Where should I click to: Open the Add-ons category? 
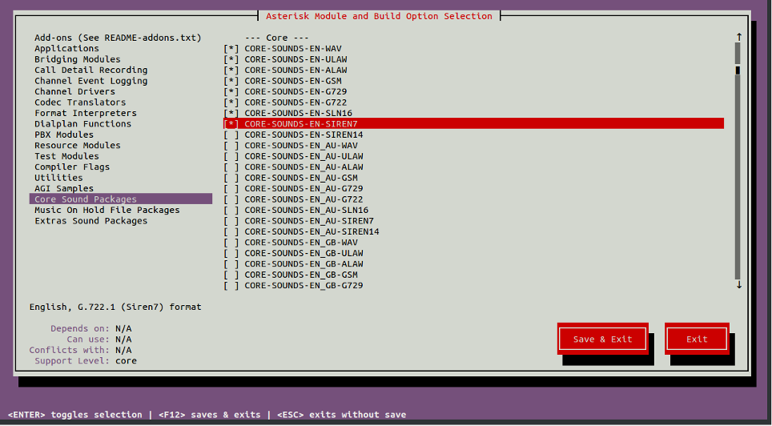click(x=118, y=38)
